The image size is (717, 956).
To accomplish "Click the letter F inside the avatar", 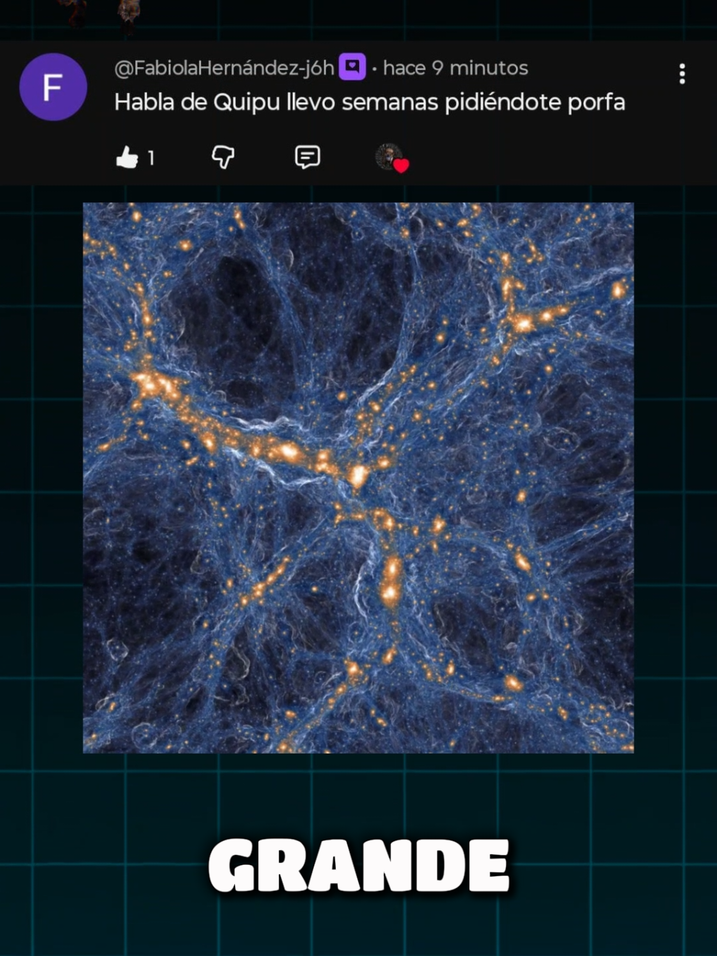I will point(53,87).
